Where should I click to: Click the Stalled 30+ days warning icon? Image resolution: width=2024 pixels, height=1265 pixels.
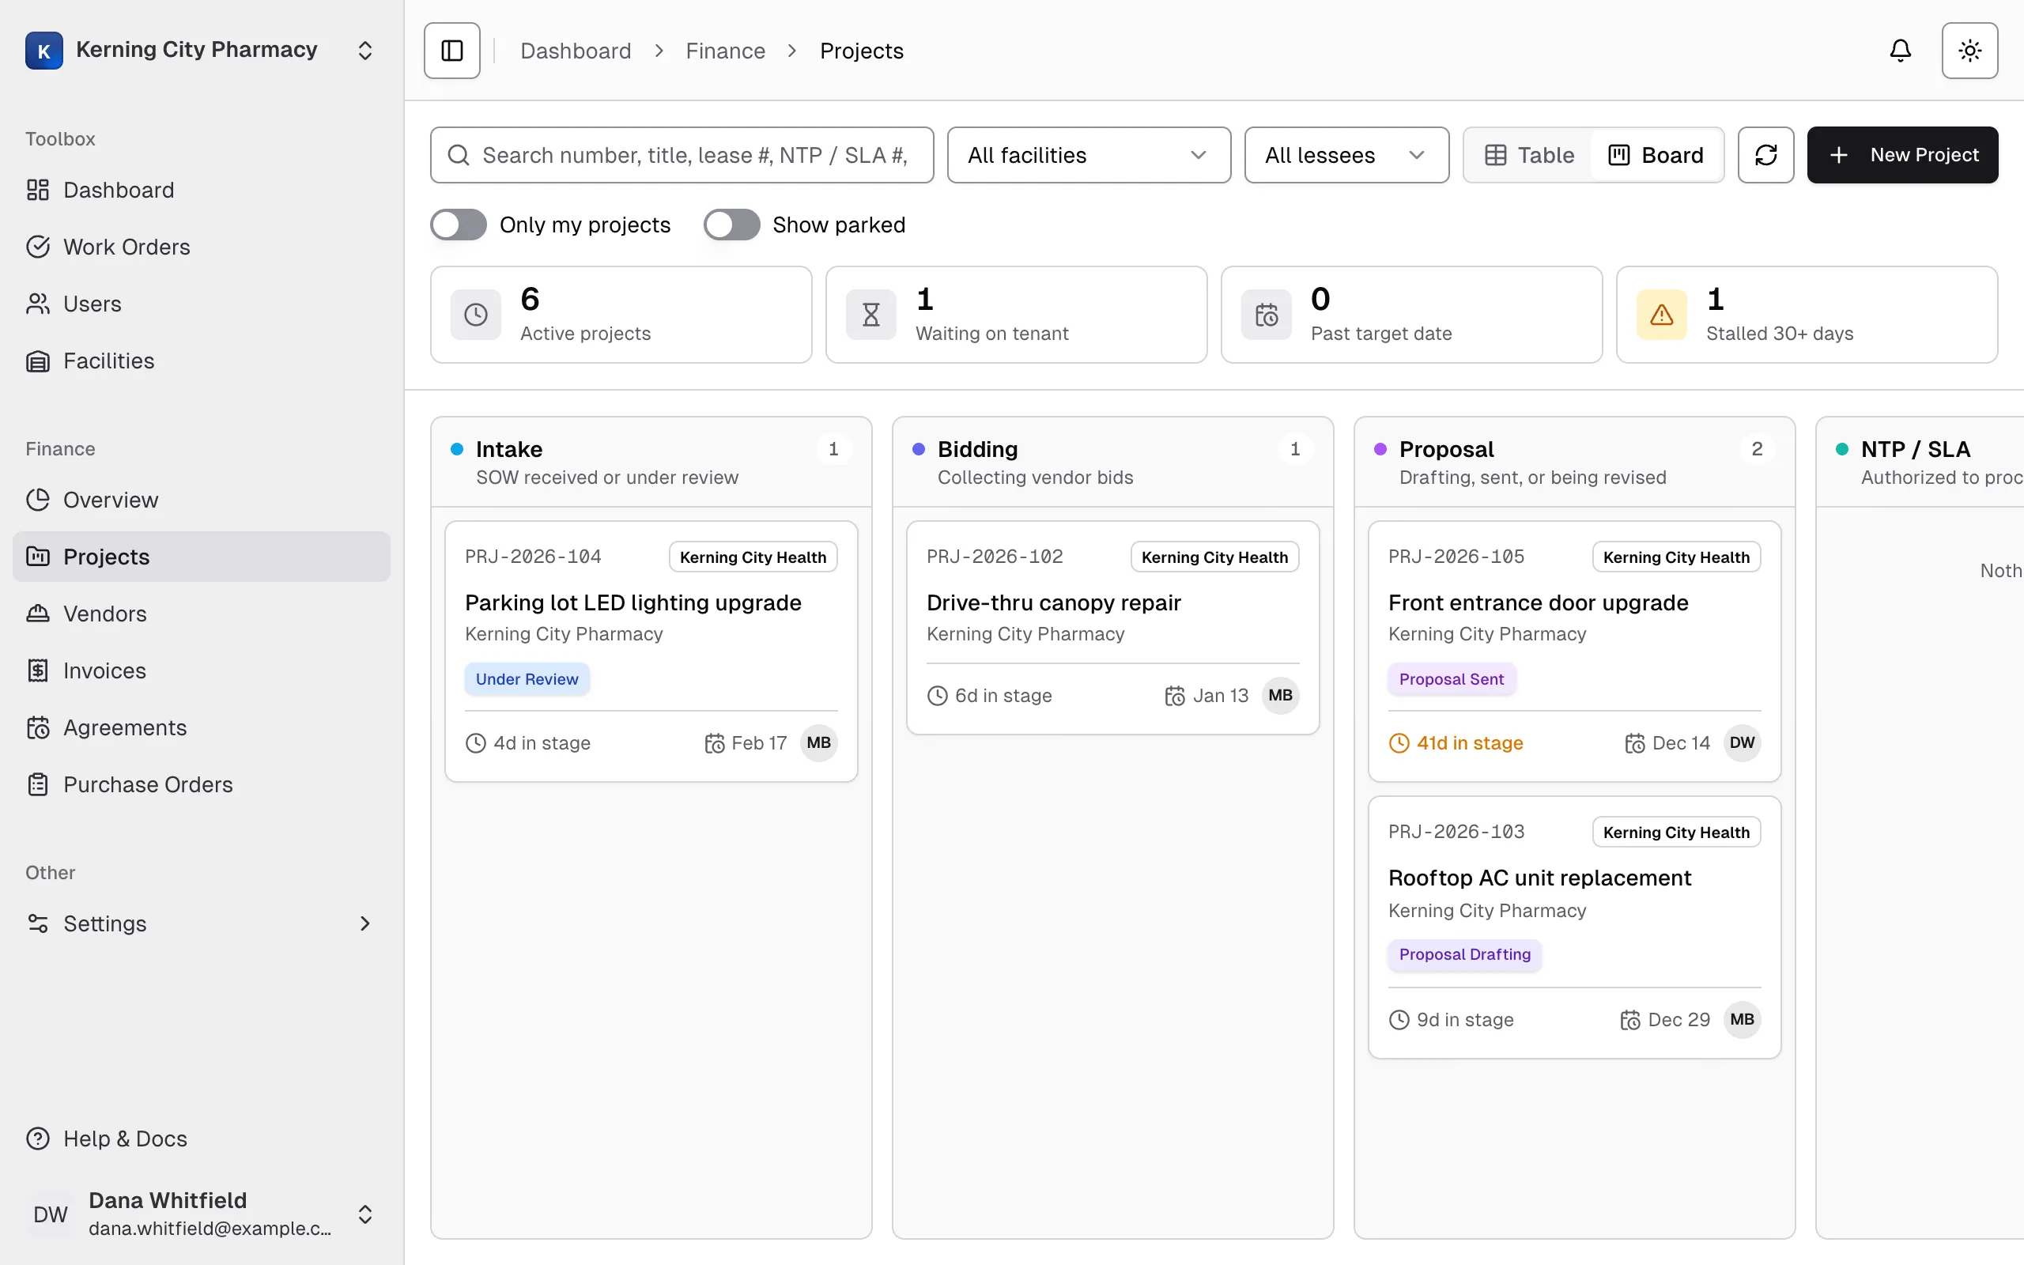tap(1661, 315)
